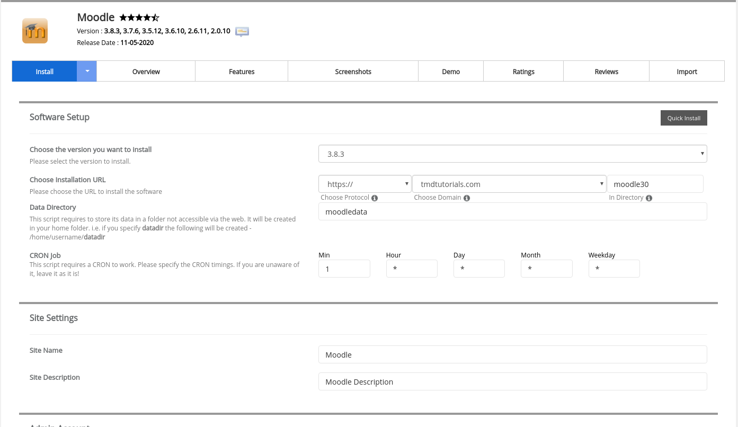Click the CRON Min field containing 1
738x427 pixels.
[x=344, y=269]
